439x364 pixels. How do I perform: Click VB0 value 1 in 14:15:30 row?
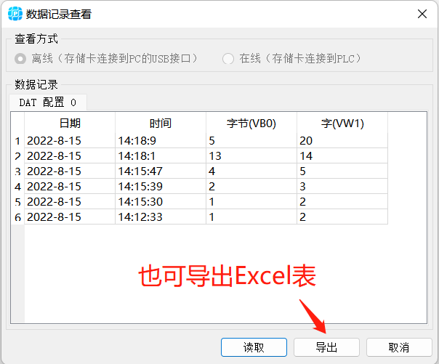(251, 201)
